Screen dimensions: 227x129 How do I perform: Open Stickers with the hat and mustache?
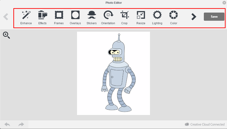tap(92, 18)
